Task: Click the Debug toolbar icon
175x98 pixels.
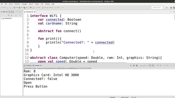Action: point(14,8)
